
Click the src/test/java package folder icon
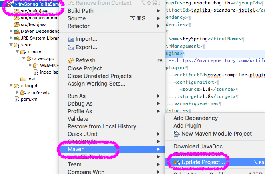[17, 24]
